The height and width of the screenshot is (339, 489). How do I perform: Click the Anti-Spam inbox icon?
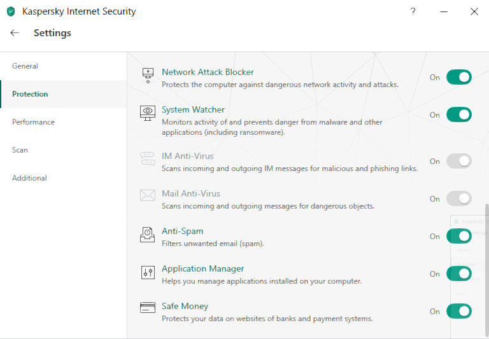[148, 235]
